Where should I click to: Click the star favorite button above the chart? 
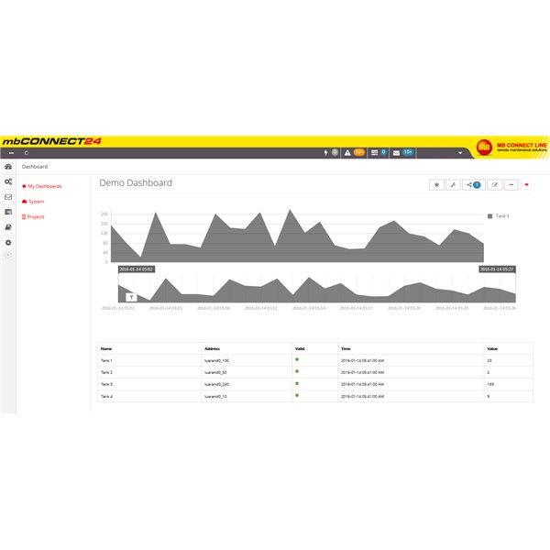(x=437, y=184)
